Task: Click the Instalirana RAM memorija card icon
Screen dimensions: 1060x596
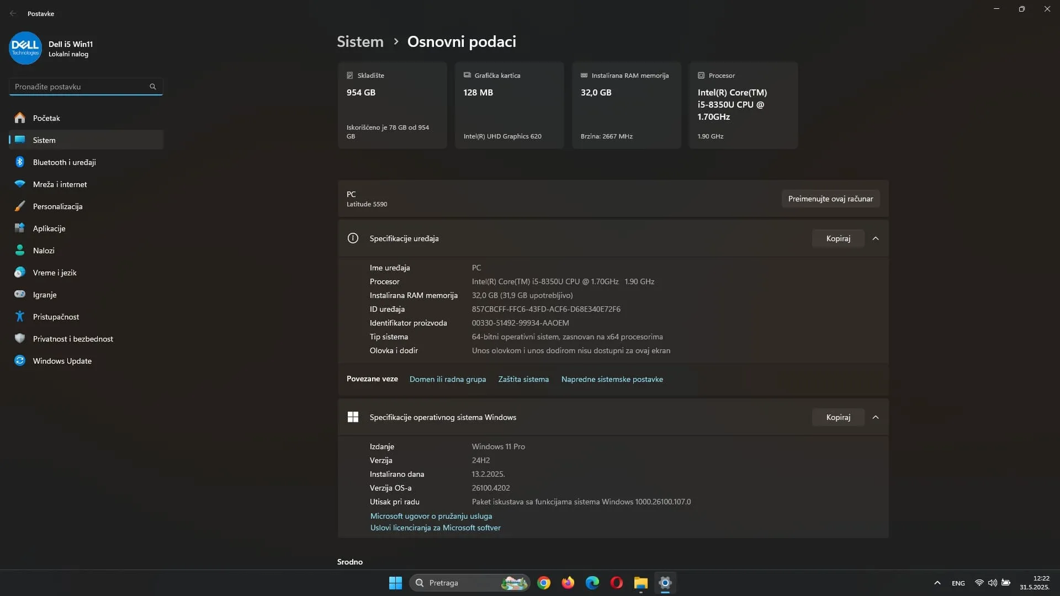Action: pyautogui.click(x=584, y=76)
